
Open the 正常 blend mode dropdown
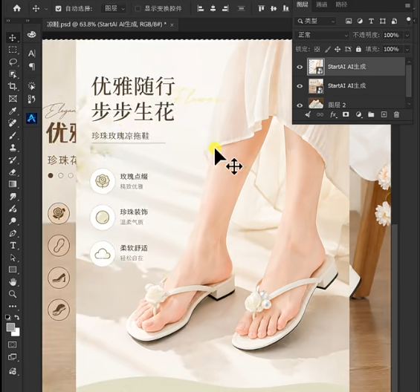tap(323, 35)
